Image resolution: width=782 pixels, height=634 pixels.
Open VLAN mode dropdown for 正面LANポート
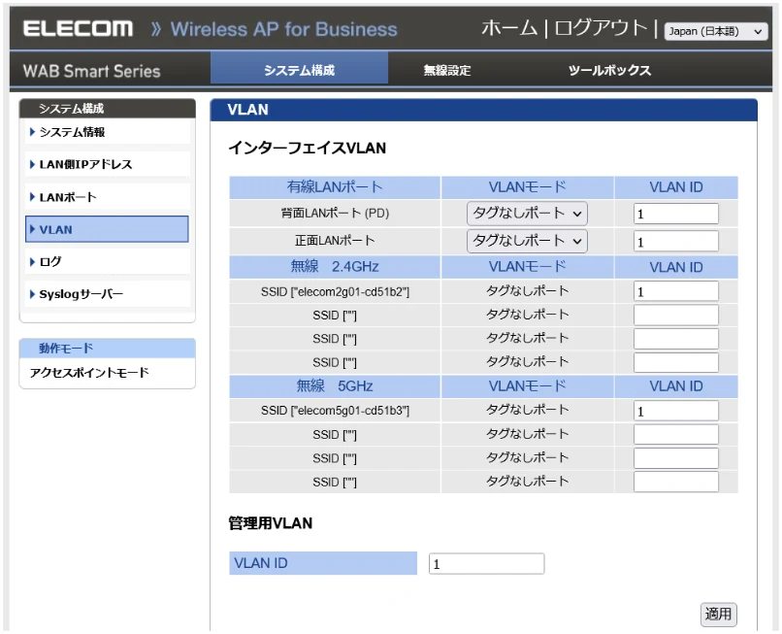coord(527,241)
